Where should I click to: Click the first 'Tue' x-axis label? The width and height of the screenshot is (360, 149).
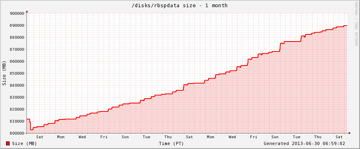(x=146, y=137)
